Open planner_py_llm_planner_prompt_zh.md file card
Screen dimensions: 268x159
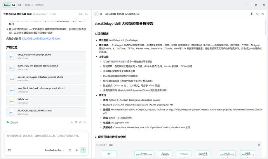(x=46, y=67)
